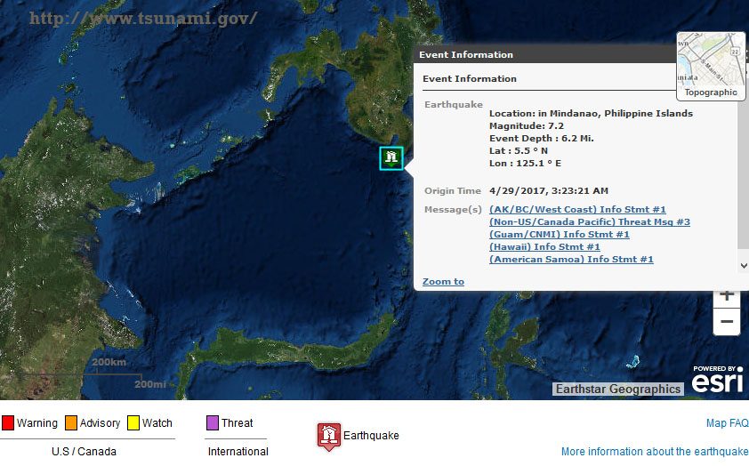The width and height of the screenshot is (749, 466).
Task: Open American Samoa Info Stmt #1
Action: [x=571, y=259]
